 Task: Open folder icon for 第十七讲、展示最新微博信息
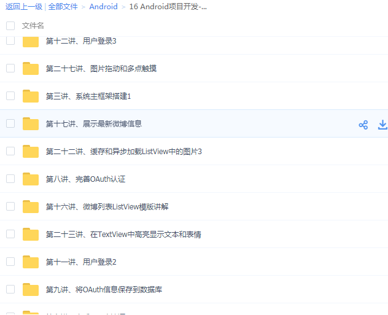point(31,123)
